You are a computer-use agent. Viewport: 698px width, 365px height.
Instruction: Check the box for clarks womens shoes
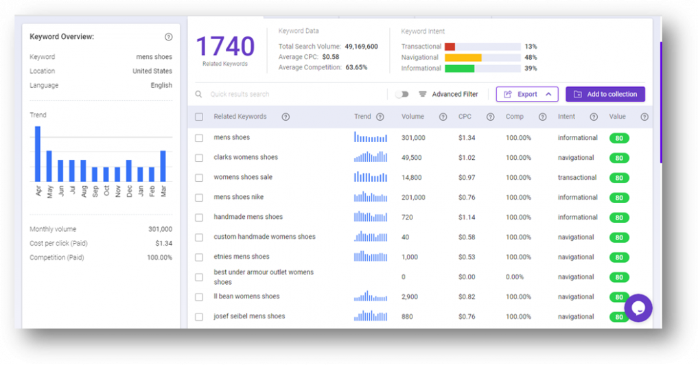tap(199, 158)
